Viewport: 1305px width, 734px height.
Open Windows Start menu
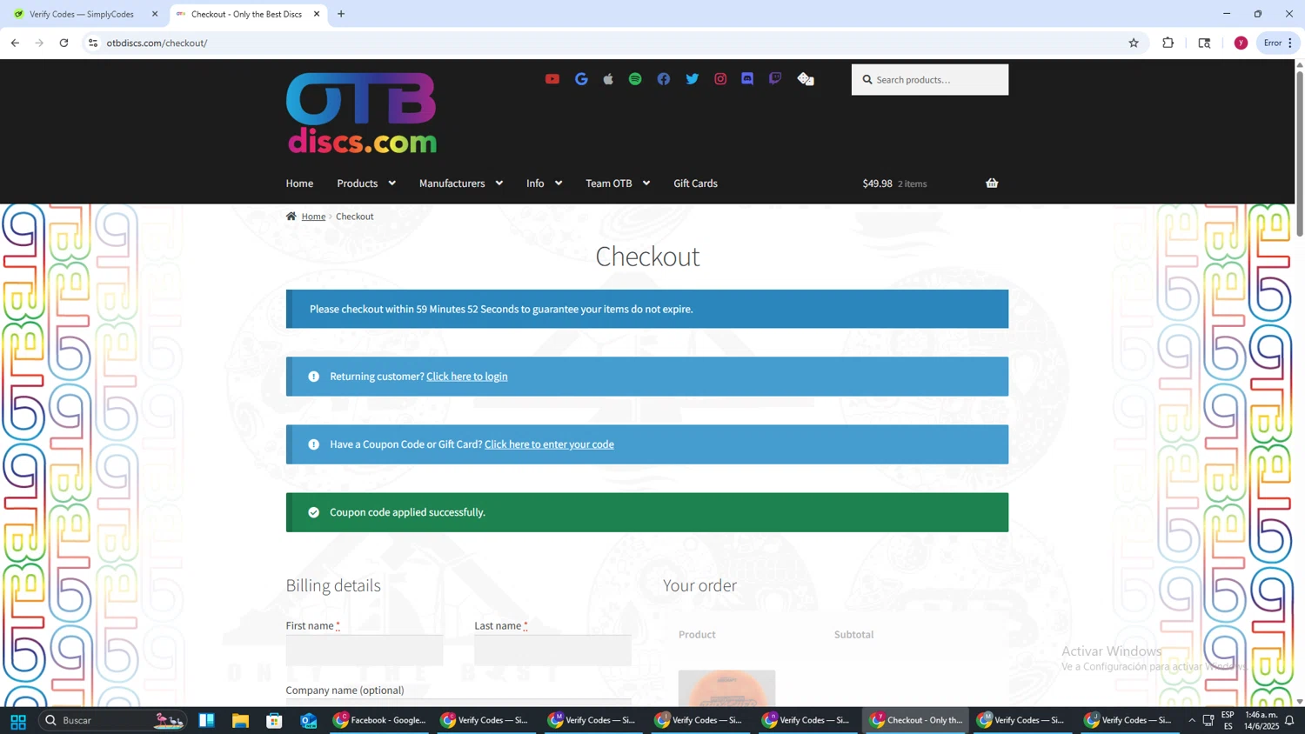point(17,720)
